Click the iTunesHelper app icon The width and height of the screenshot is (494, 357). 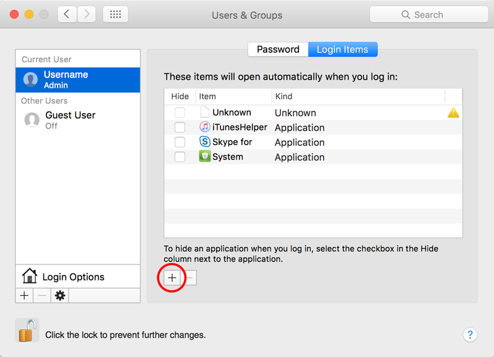[205, 127]
